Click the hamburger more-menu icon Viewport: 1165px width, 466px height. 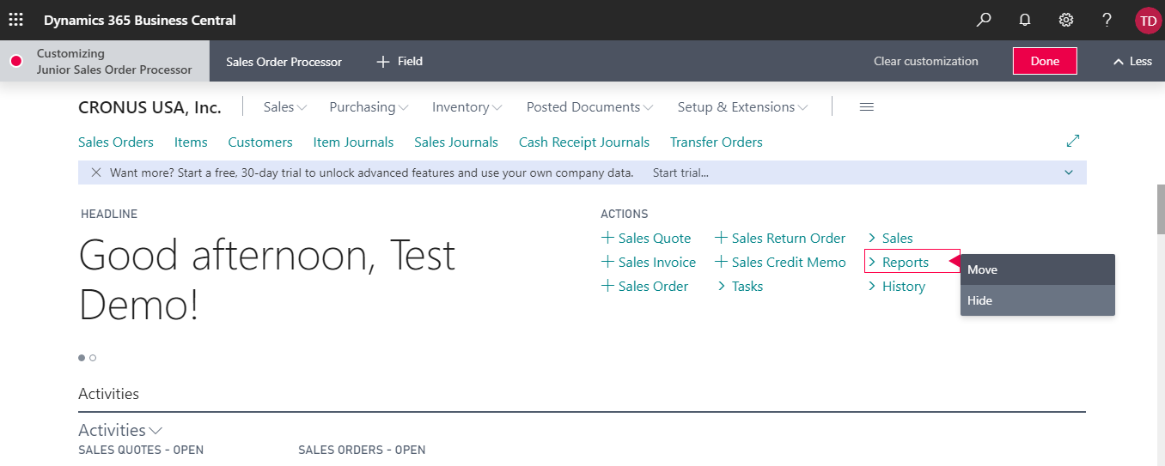click(867, 107)
